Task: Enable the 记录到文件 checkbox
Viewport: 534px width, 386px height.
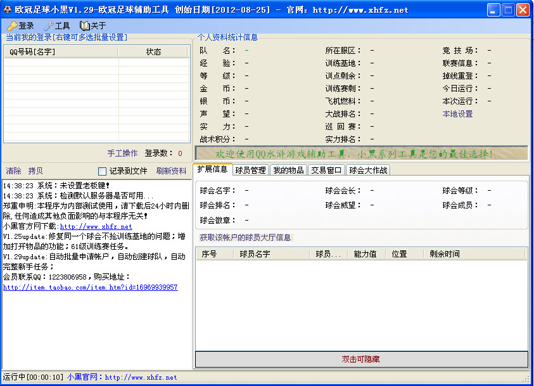Action: (103, 171)
